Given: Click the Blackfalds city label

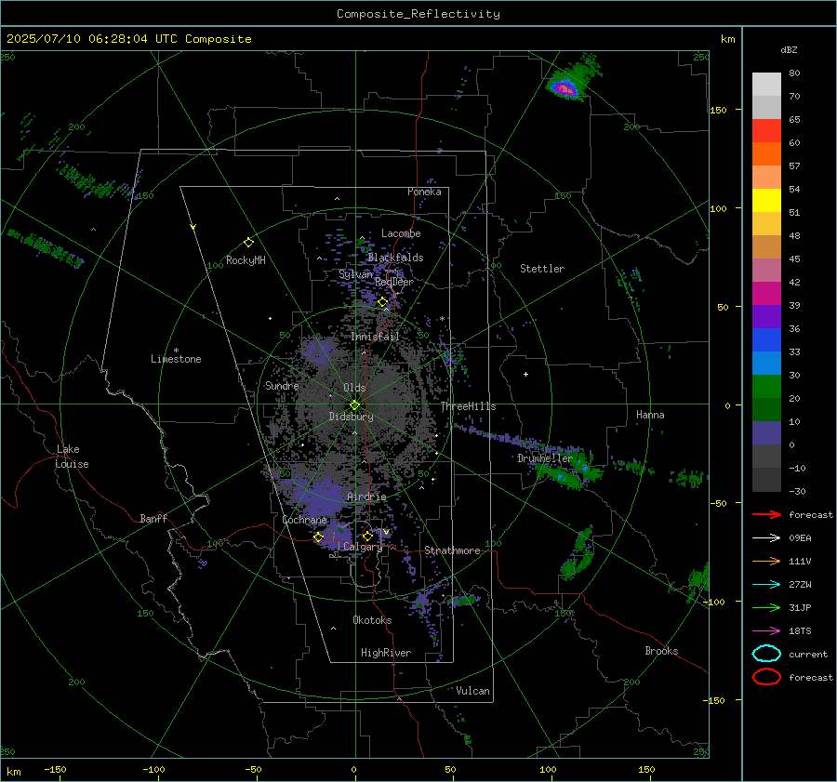Looking at the screenshot, I should (x=395, y=258).
